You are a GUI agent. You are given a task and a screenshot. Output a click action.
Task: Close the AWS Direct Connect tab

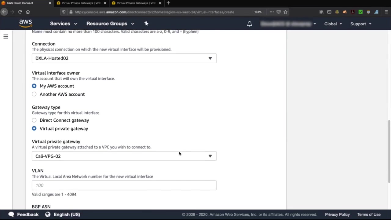50,3
